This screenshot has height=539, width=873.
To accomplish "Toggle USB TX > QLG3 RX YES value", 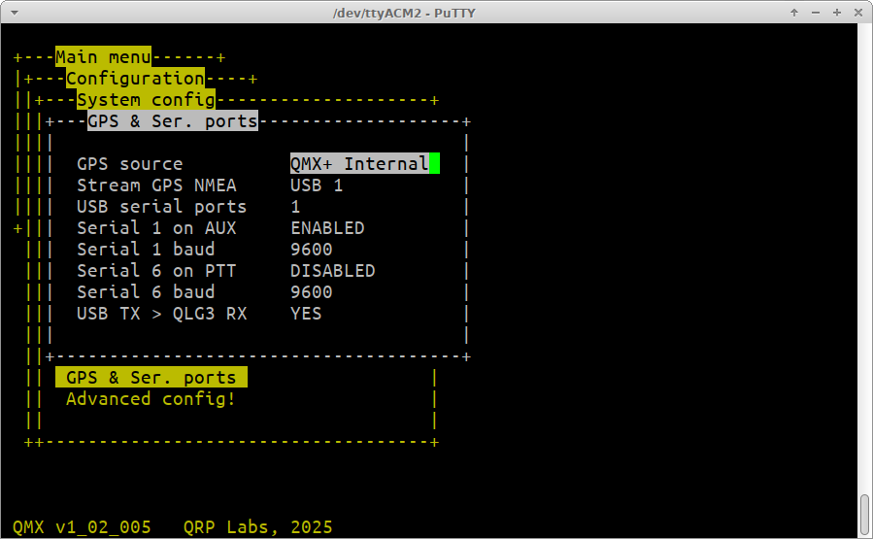I will click(x=306, y=314).
